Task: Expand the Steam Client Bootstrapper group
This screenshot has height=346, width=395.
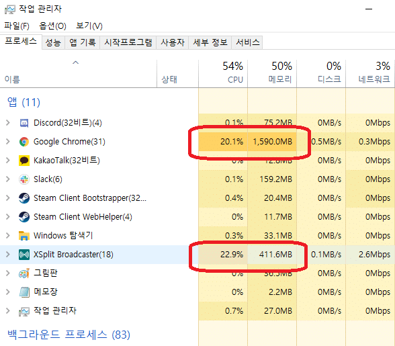Action: (x=8, y=198)
